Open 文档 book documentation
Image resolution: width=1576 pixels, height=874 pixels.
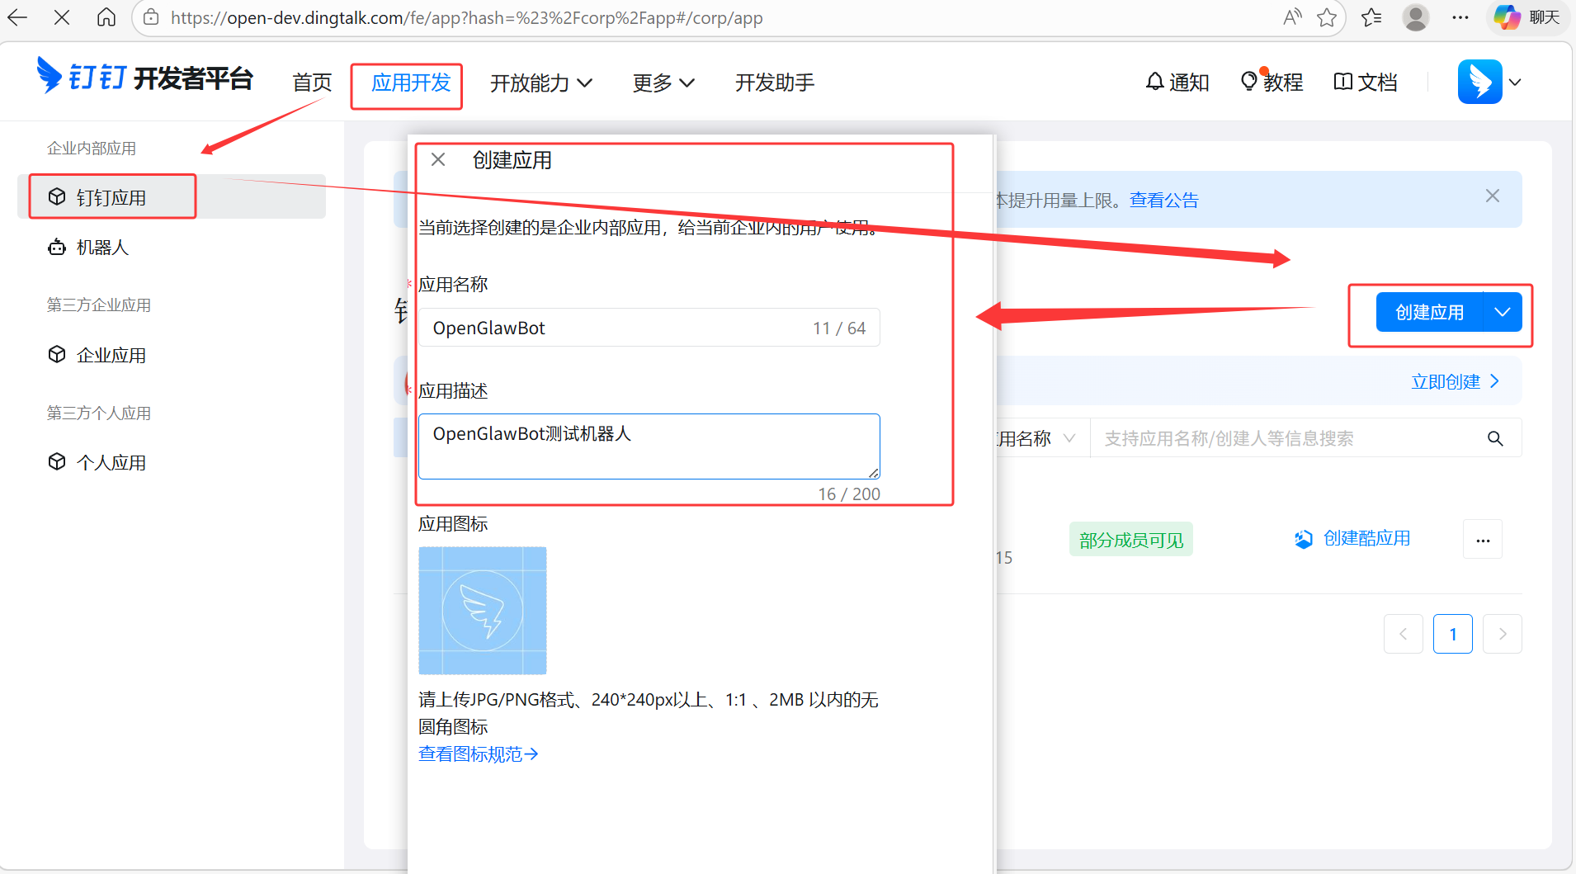[x=1366, y=82]
